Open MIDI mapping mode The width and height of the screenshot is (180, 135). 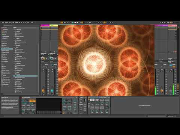point(168,22)
